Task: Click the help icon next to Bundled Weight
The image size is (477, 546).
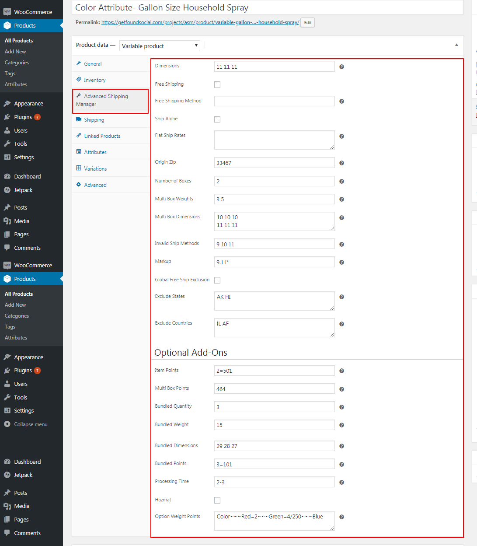Action: pos(341,425)
